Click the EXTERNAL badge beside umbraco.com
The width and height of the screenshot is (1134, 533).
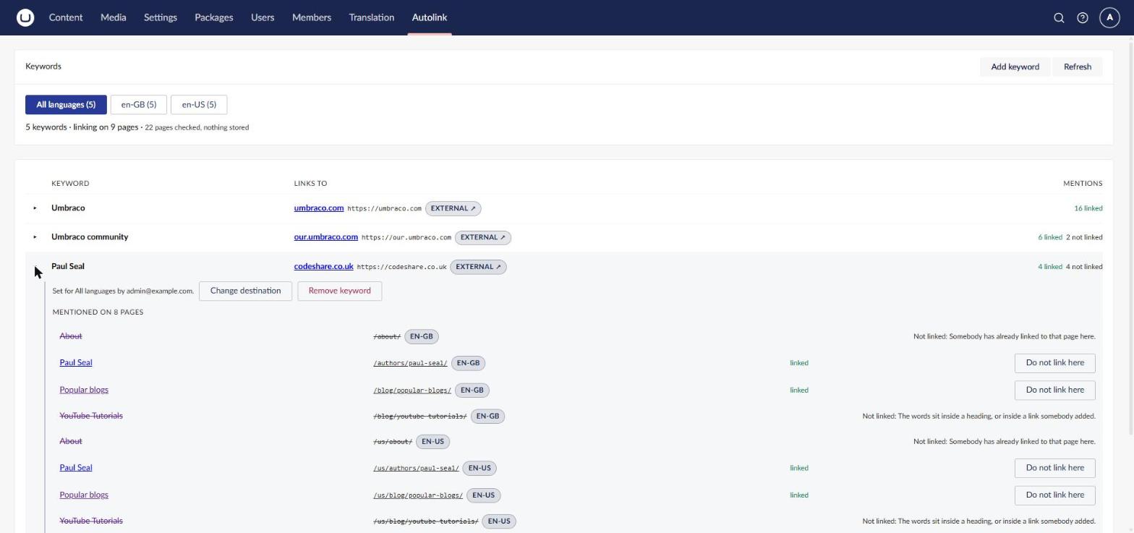(x=453, y=208)
